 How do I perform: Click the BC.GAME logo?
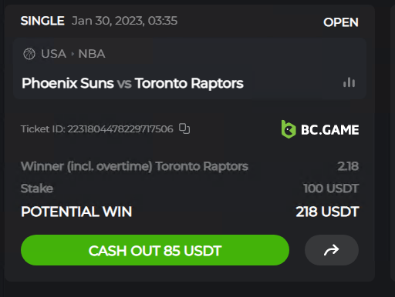[x=320, y=129]
